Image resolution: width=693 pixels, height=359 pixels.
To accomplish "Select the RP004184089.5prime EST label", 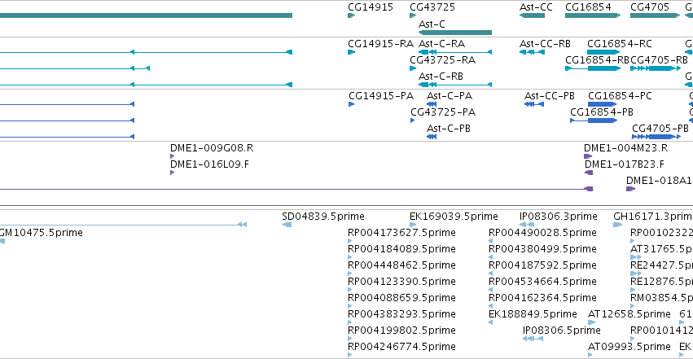I will tap(401, 249).
